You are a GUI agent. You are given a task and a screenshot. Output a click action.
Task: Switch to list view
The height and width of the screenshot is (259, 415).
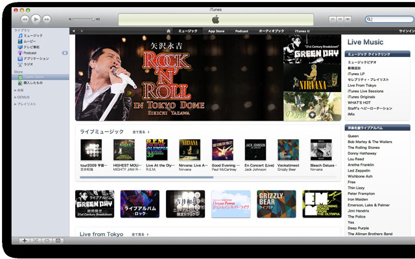coord(333,19)
